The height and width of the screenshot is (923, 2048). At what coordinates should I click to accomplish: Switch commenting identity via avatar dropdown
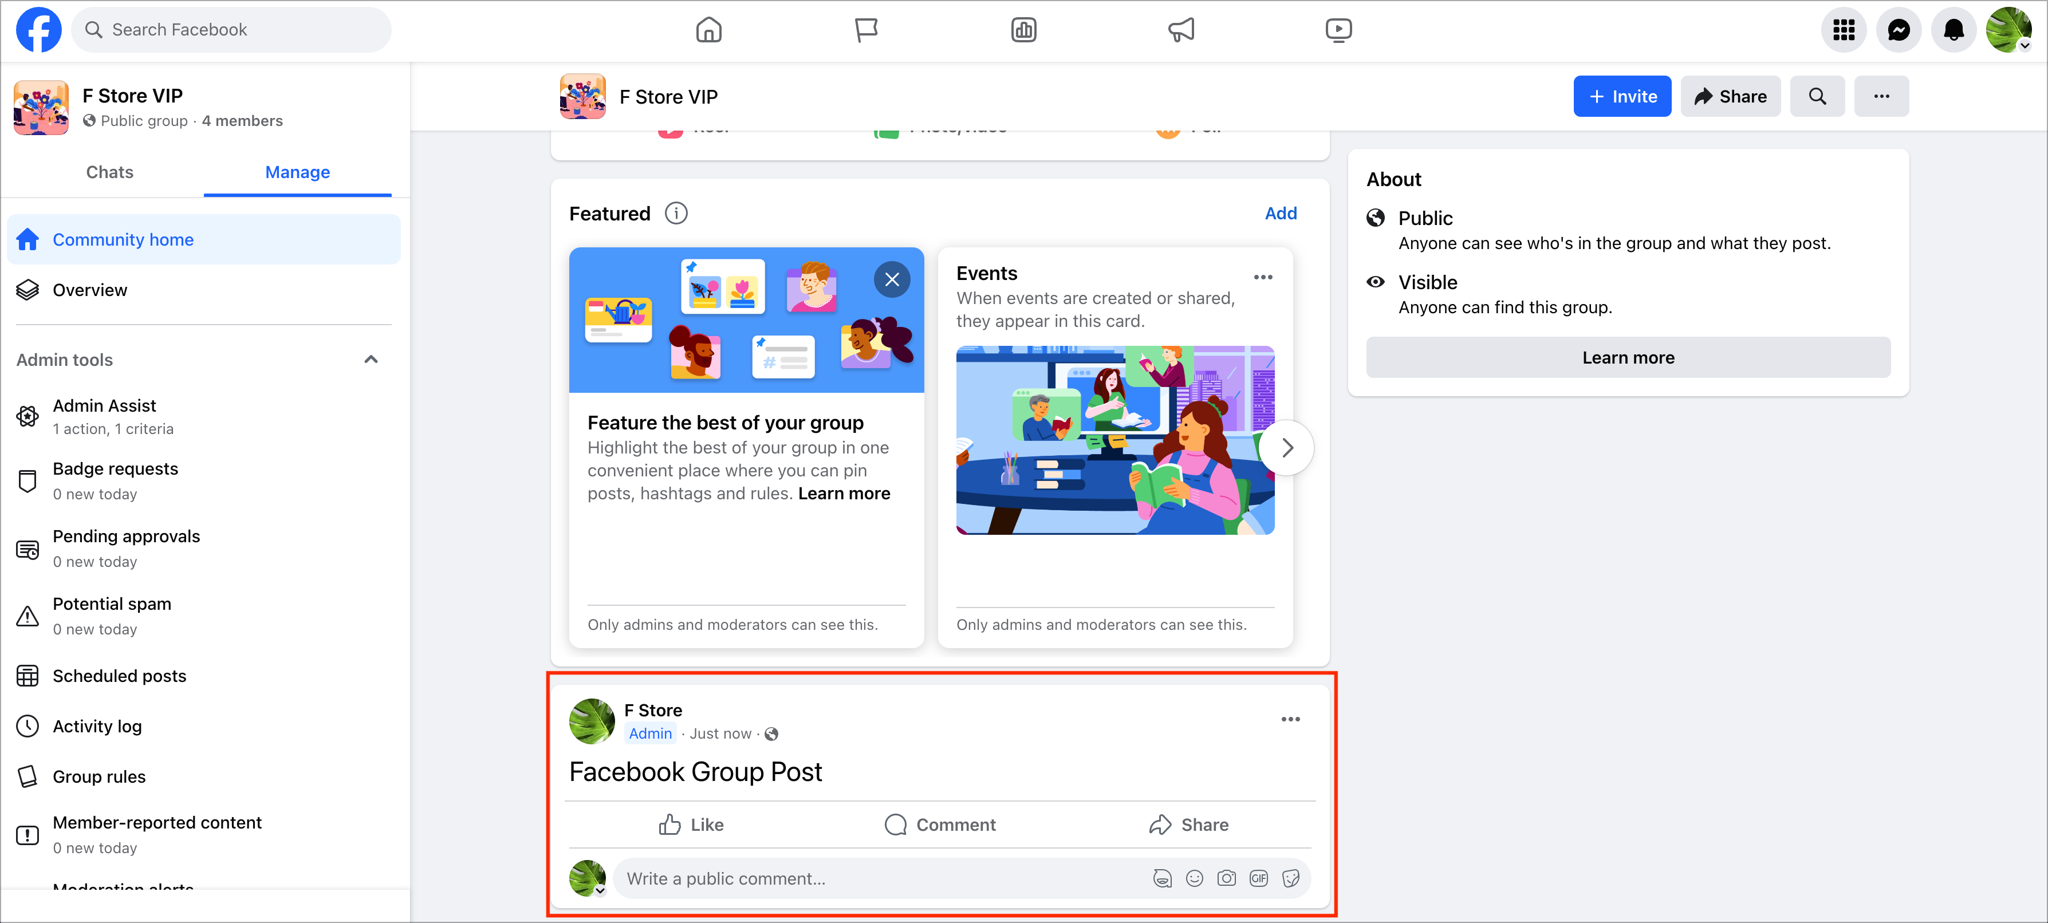tap(588, 878)
